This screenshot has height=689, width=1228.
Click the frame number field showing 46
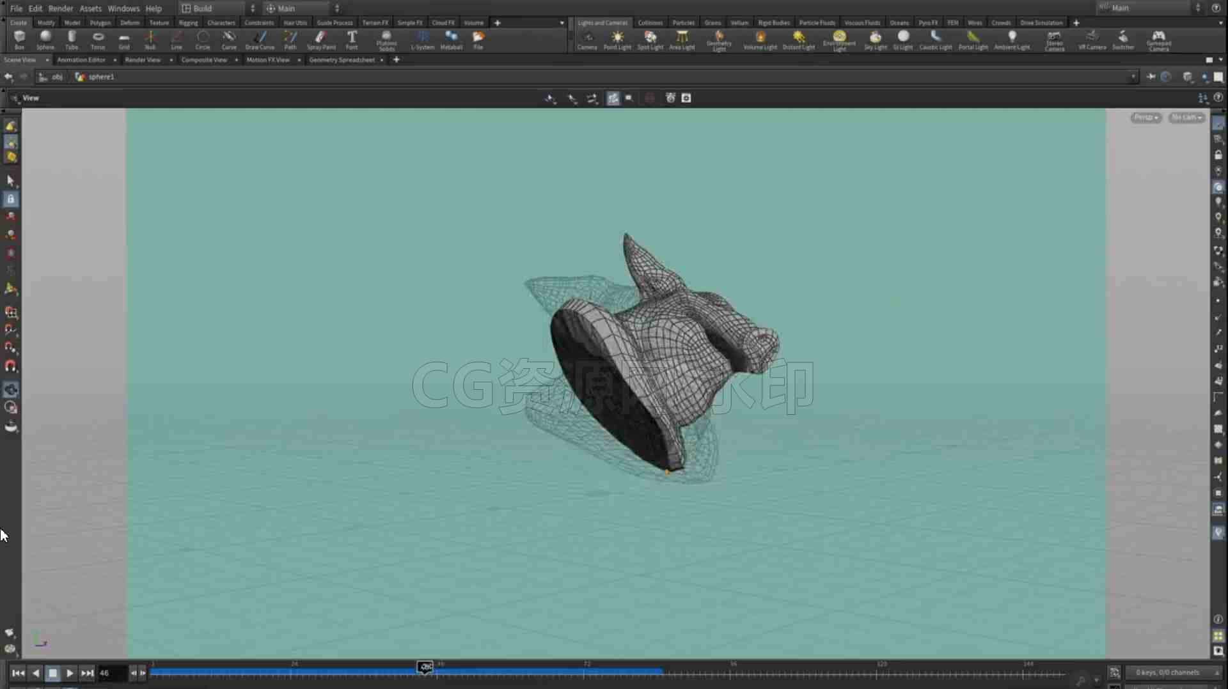(x=111, y=673)
